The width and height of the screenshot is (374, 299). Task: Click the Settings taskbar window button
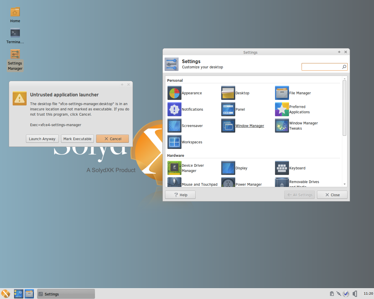click(66, 294)
